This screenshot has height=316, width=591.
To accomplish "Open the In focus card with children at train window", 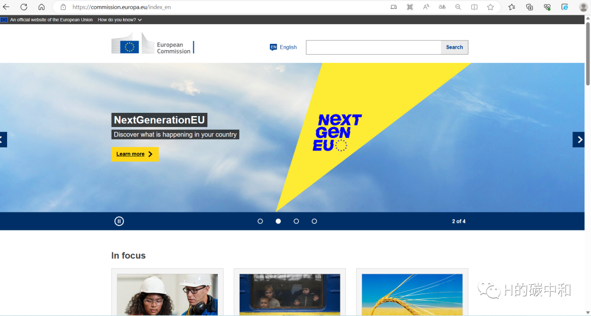I will (290, 292).
